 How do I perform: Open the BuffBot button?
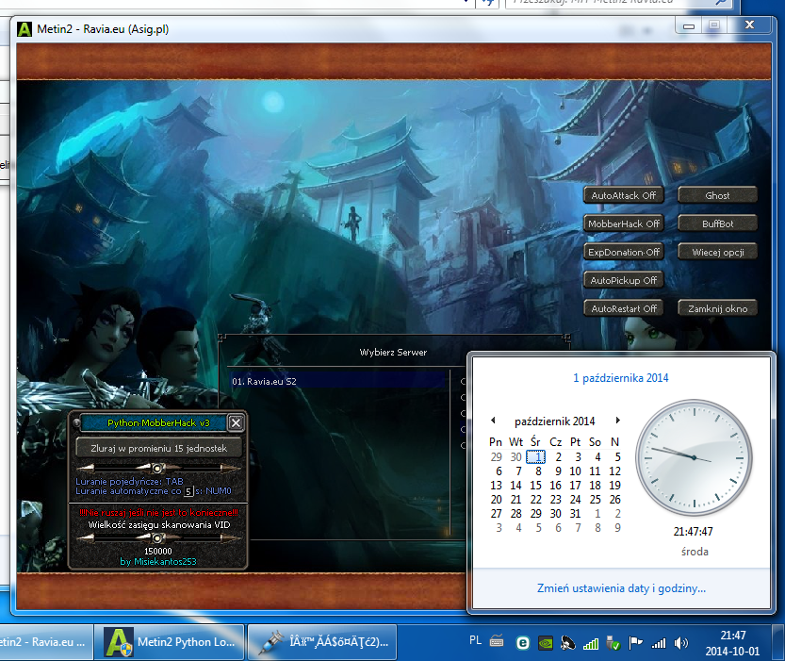tap(717, 223)
